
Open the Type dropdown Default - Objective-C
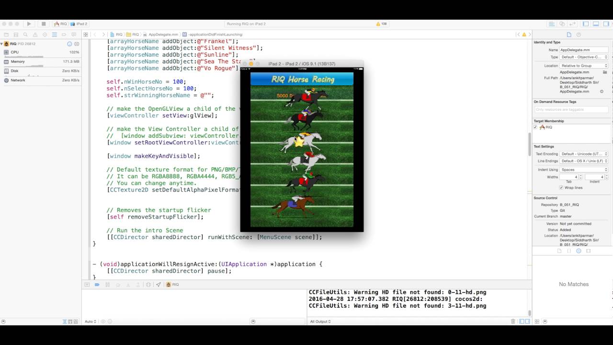(x=584, y=57)
